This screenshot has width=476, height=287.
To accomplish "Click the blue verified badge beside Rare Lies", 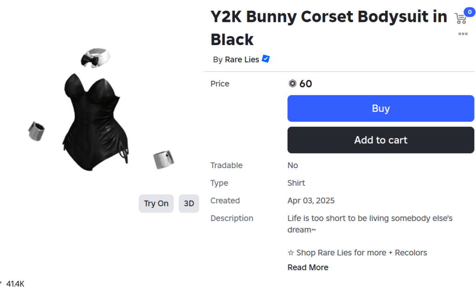I will [266, 59].
